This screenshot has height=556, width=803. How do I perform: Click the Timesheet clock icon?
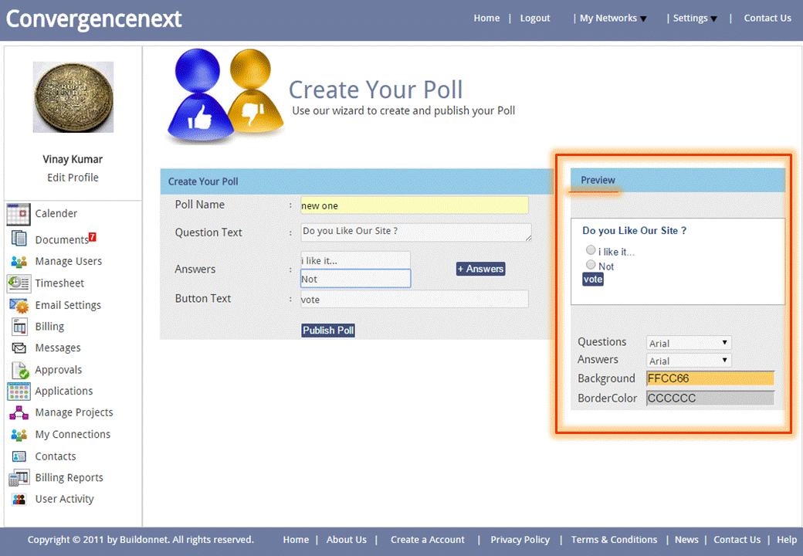(x=19, y=283)
